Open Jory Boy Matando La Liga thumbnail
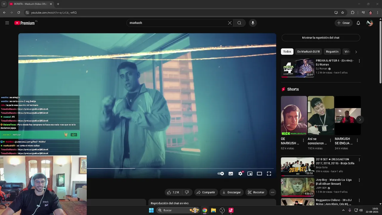This screenshot has height=215, width=382. pos(298,187)
